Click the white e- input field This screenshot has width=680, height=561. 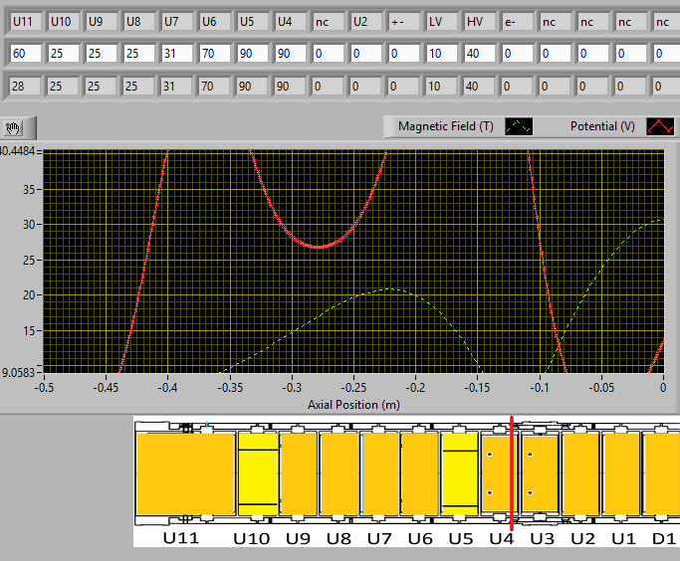518,53
